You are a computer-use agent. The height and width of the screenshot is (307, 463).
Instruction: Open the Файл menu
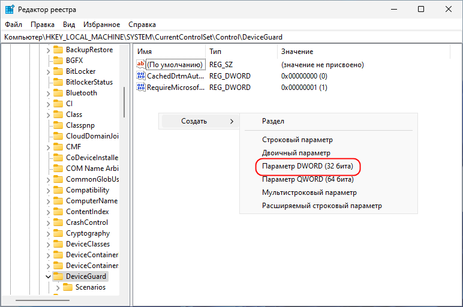pyautogui.click(x=13, y=25)
